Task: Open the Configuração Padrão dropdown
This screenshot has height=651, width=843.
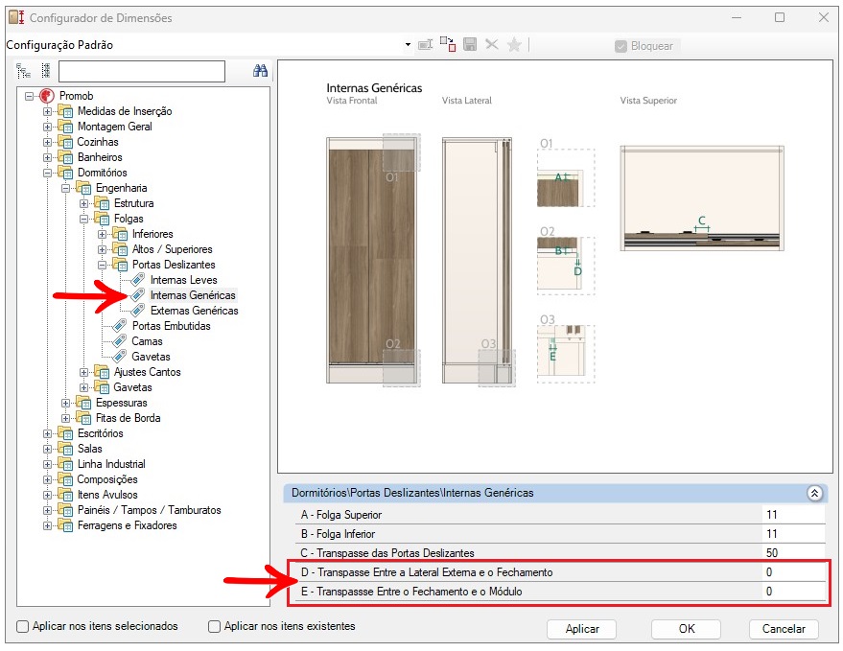Action: coord(409,45)
